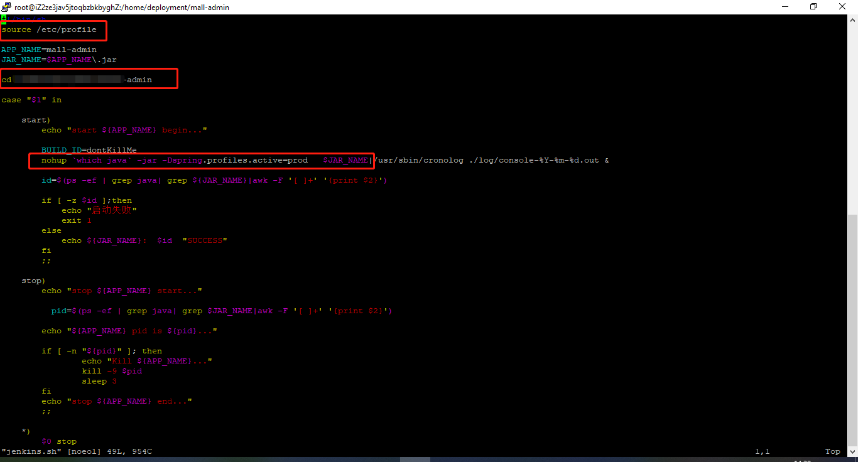858x462 pixels.
Task: Click the 'exit 1' line
Action: click(x=77, y=220)
